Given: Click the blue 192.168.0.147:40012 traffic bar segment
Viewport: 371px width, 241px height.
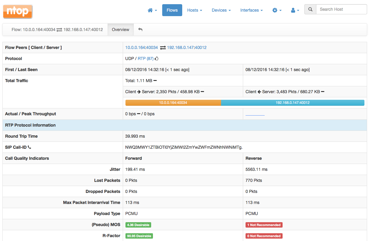Looking at the screenshot, I should 293,103.
